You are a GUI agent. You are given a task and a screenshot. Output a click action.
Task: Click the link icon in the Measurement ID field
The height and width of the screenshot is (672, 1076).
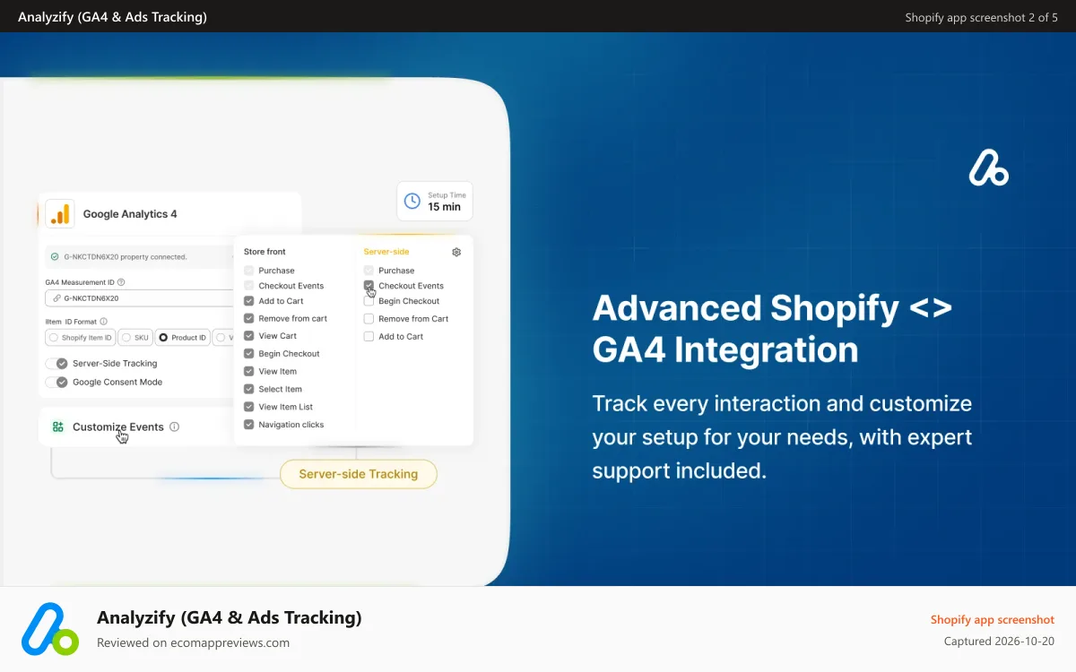click(x=56, y=298)
